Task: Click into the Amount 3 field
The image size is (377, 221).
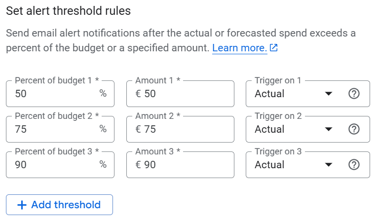Action: [180, 165]
